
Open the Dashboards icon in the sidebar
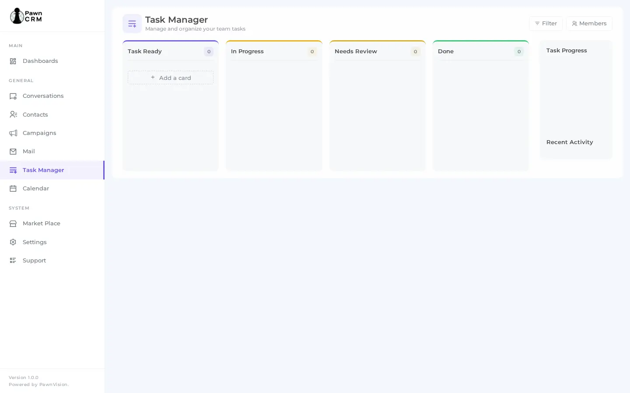(x=13, y=61)
